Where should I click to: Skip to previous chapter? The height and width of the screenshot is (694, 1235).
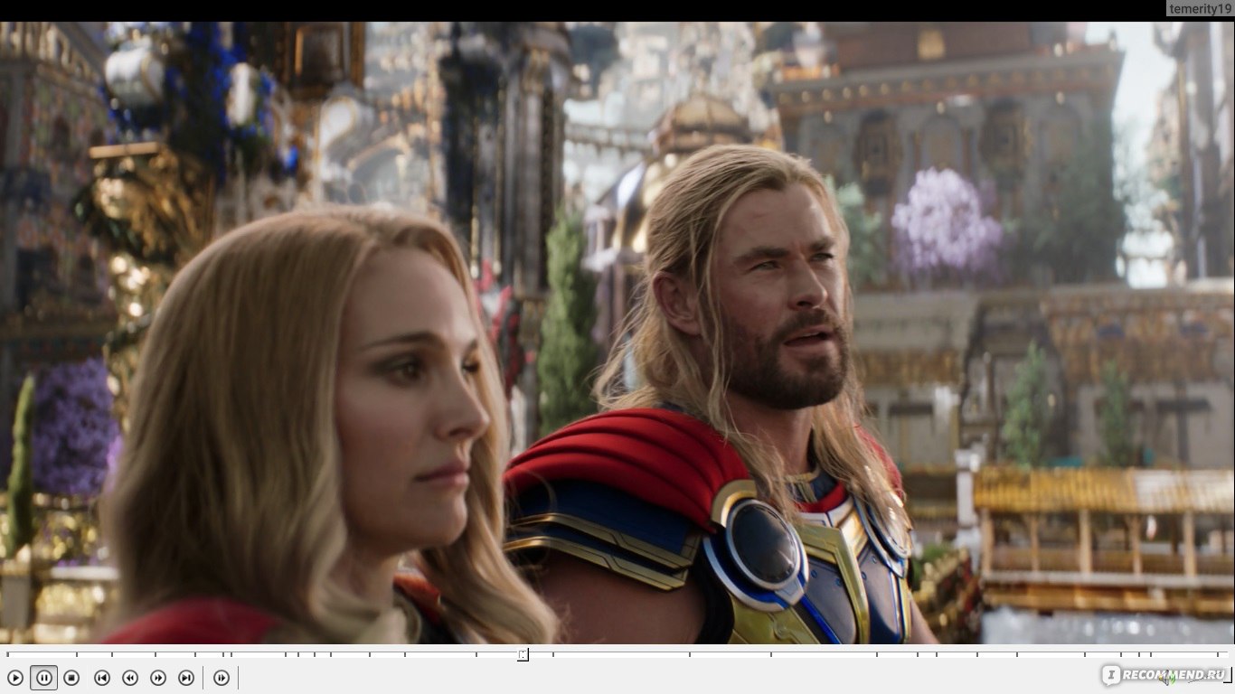(102, 678)
